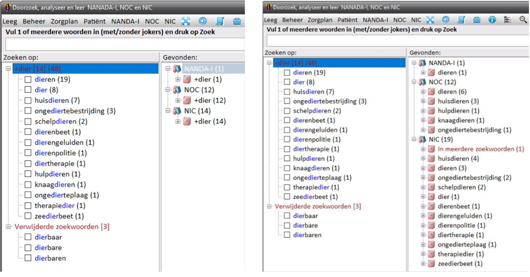Check the 'huisdieren (7)' box in left window
The image size is (530, 277).
(x=28, y=100)
